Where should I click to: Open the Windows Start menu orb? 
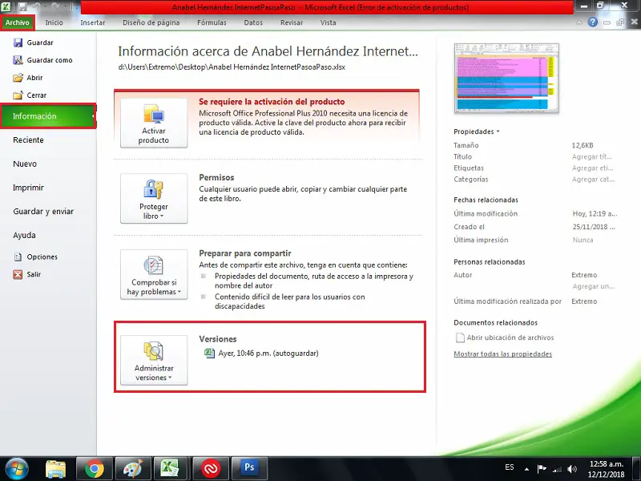pyautogui.click(x=17, y=469)
